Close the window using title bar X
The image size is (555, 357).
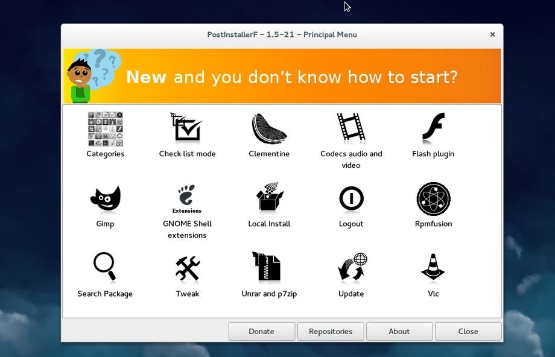(x=492, y=34)
